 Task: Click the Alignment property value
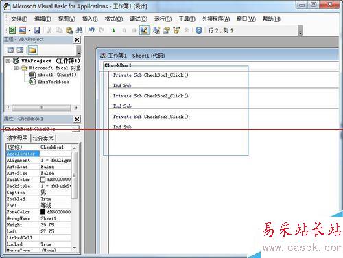(x=56, y=160)
